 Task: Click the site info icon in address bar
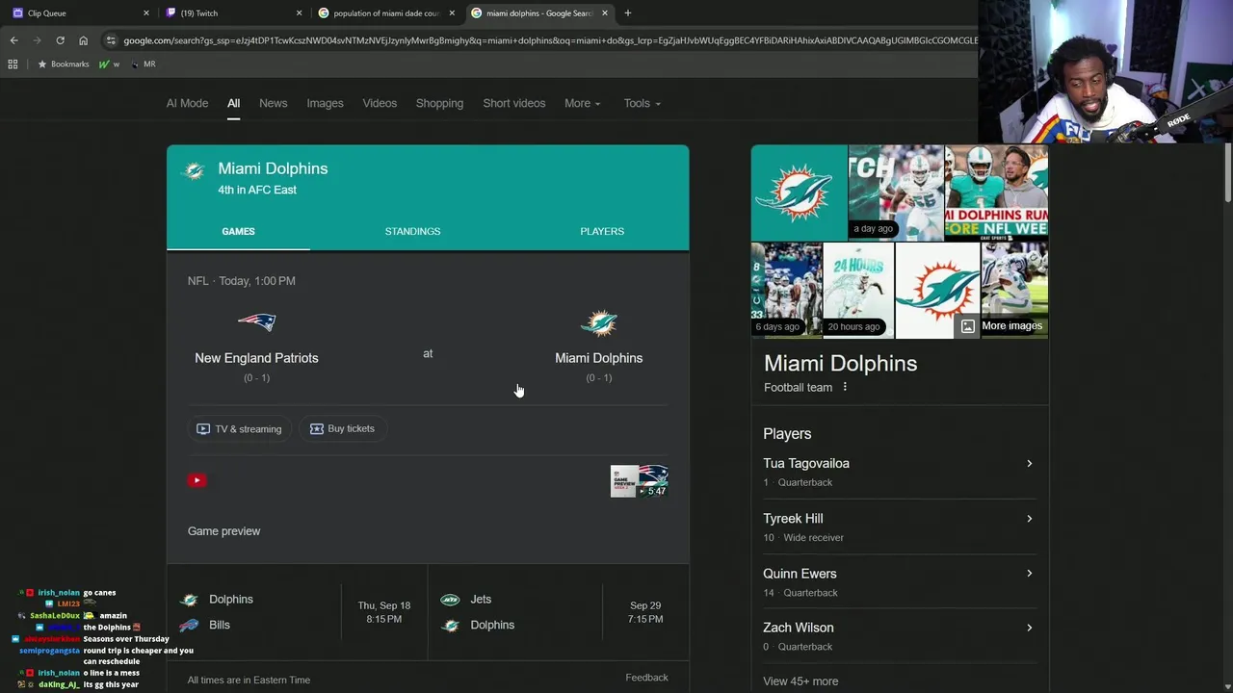pyautogui.click(x=111, y=40)
